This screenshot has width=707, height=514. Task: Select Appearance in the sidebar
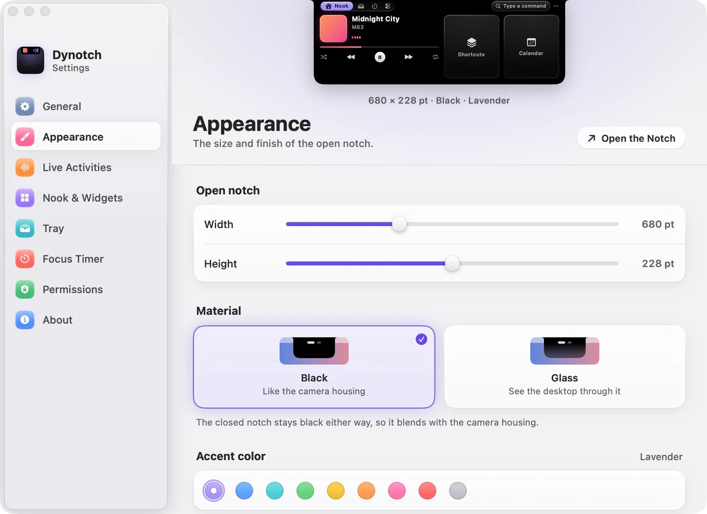(x=86, y=137)
